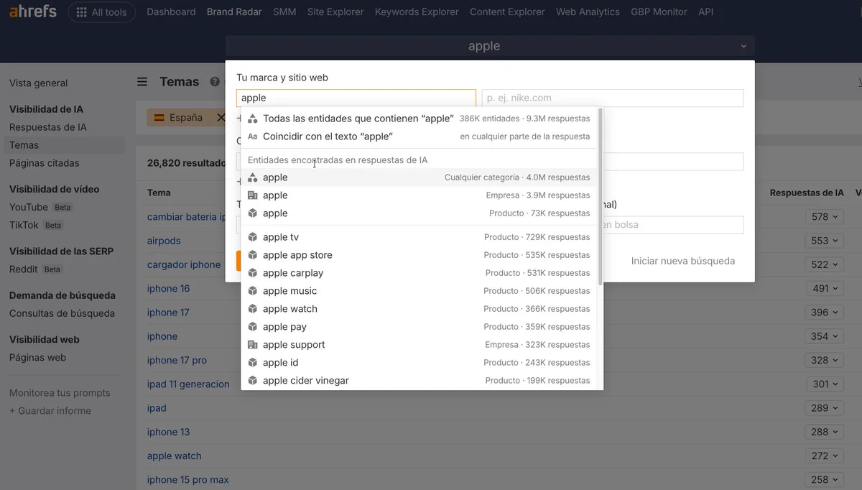Expand the 491 responses dropdown for iphone 16
The width and height of the screenshot is (862, 490).
pyautogui.click(x=824, y=289)
